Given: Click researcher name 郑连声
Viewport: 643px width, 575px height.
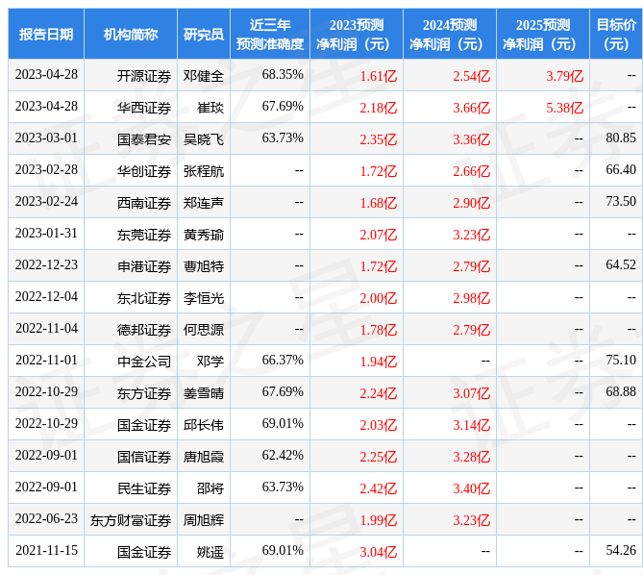Looking at the screenshot, I should [204, 203].
